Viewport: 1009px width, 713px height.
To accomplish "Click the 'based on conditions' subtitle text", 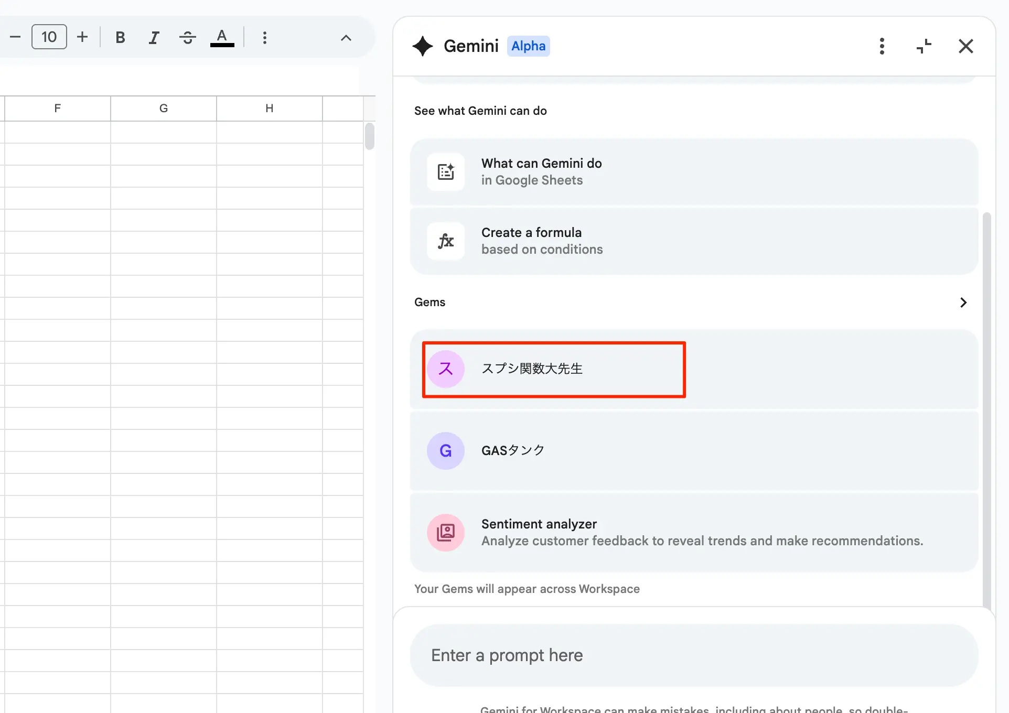I will (x=542, y=250).
